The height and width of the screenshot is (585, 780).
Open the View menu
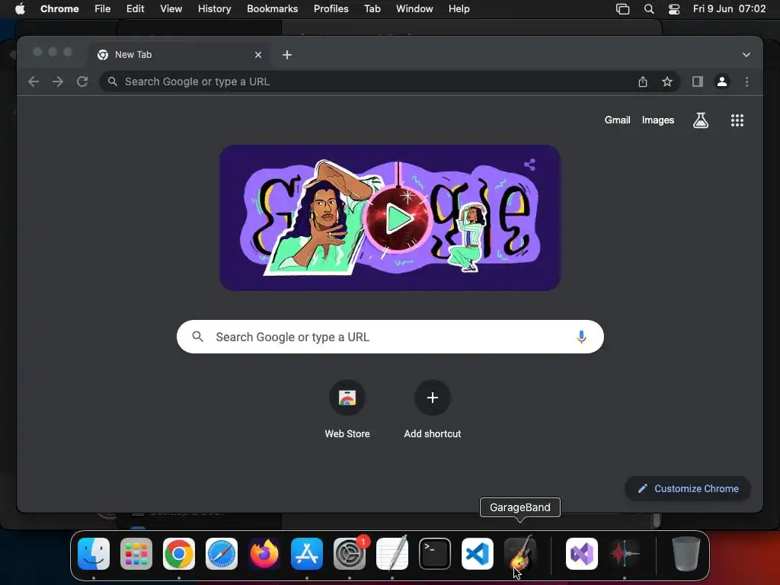[x=171, y=9]
